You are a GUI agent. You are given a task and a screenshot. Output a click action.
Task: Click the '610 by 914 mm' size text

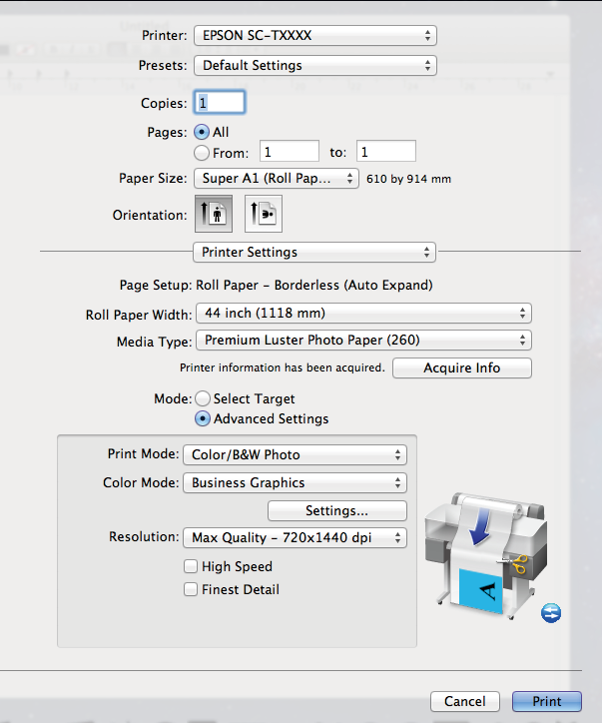408,179
